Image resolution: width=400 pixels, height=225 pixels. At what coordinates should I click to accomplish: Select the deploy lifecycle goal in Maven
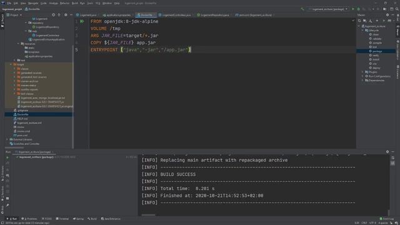pos(376,68)
